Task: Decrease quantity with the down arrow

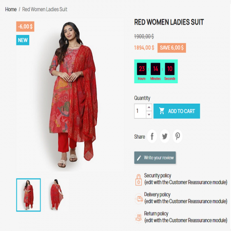Action: click(x=149, y=114)
